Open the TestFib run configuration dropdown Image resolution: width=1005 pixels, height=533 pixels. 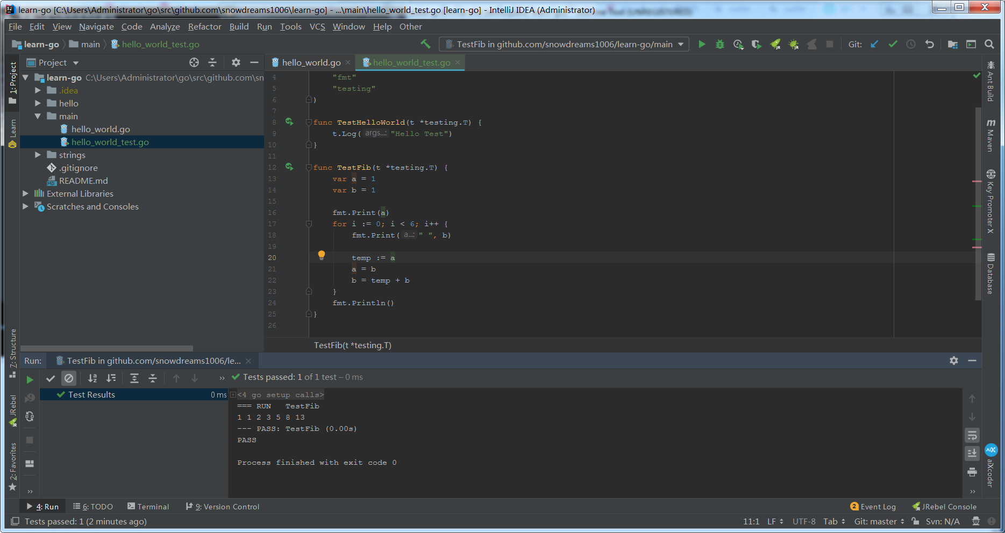[564, 45]
